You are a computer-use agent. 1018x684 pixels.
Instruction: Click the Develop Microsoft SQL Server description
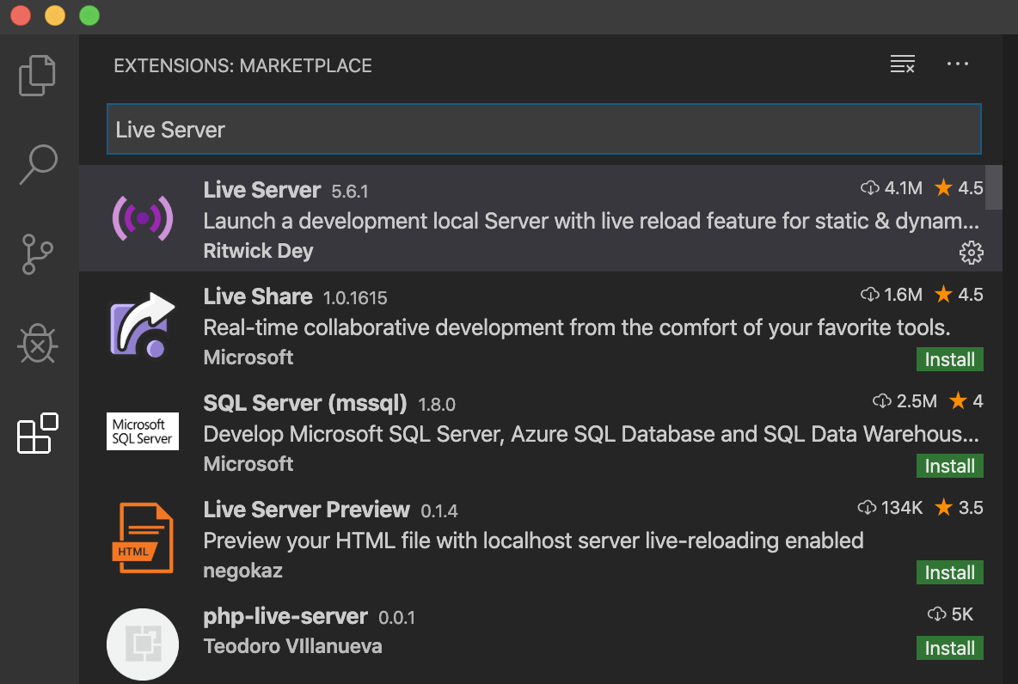[592, 433]
